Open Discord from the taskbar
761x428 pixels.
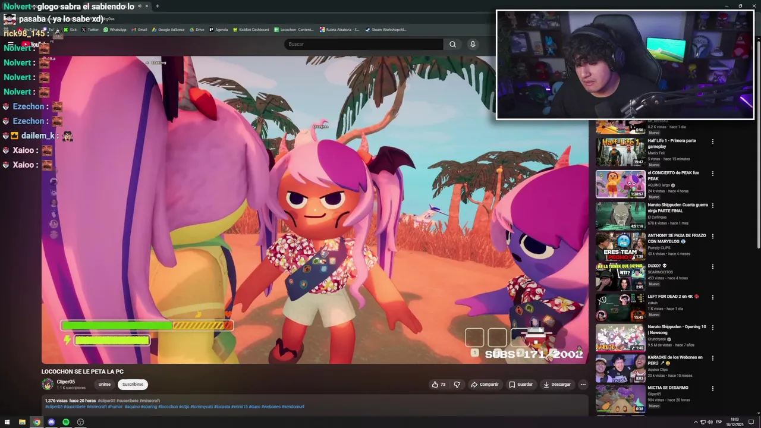[51, 422]
